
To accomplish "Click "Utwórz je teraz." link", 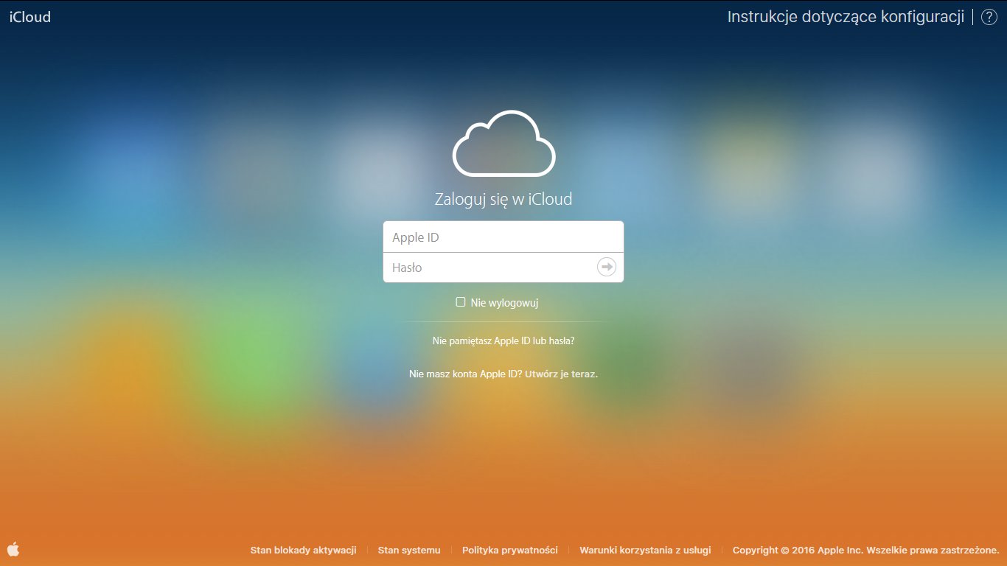I will tap(561, 374).
